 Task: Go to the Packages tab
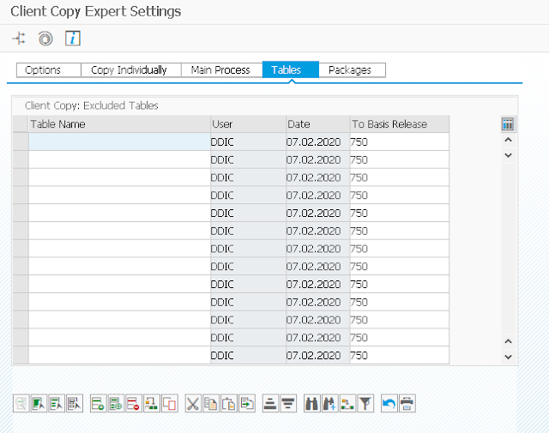coord(352,70)
